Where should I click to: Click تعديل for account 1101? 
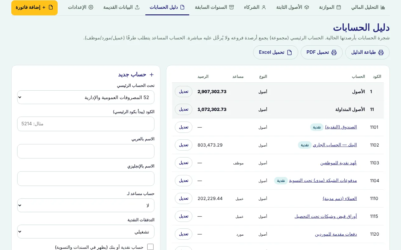coord(184,127)
